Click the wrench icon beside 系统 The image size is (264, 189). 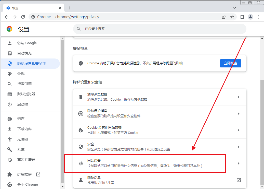click(x=10, y=149)
